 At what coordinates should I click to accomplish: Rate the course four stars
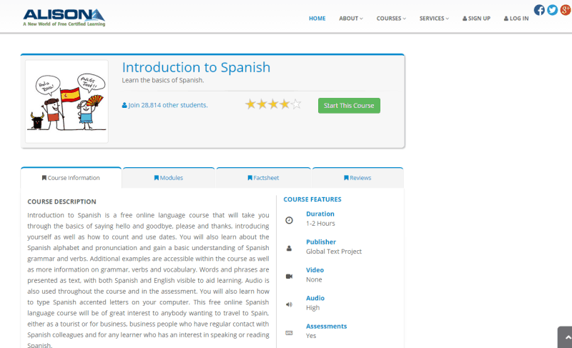pyautogui.click(x=285, y=104)
